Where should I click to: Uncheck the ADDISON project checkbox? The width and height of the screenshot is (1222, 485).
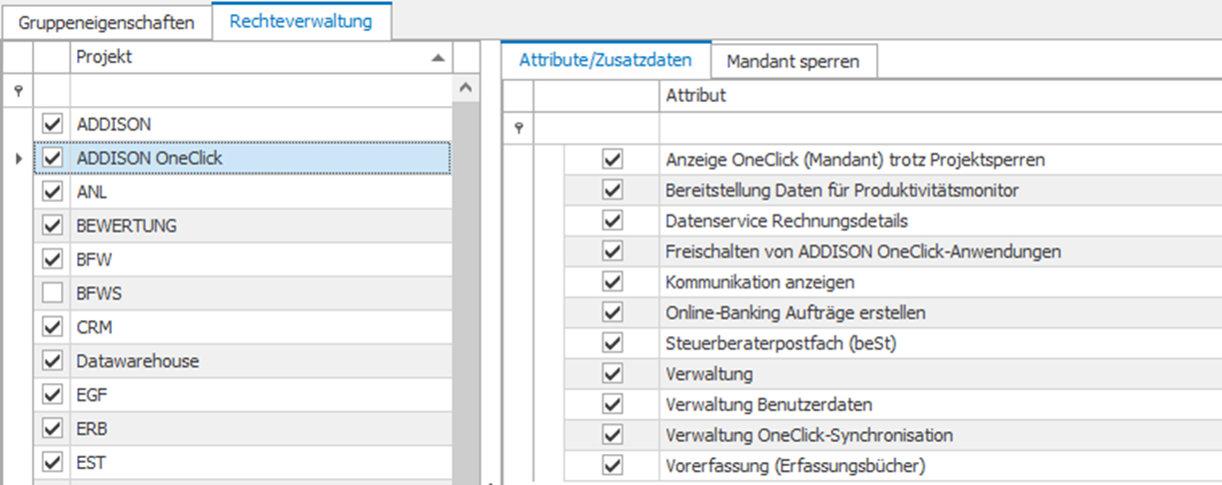tap(52, 124)
